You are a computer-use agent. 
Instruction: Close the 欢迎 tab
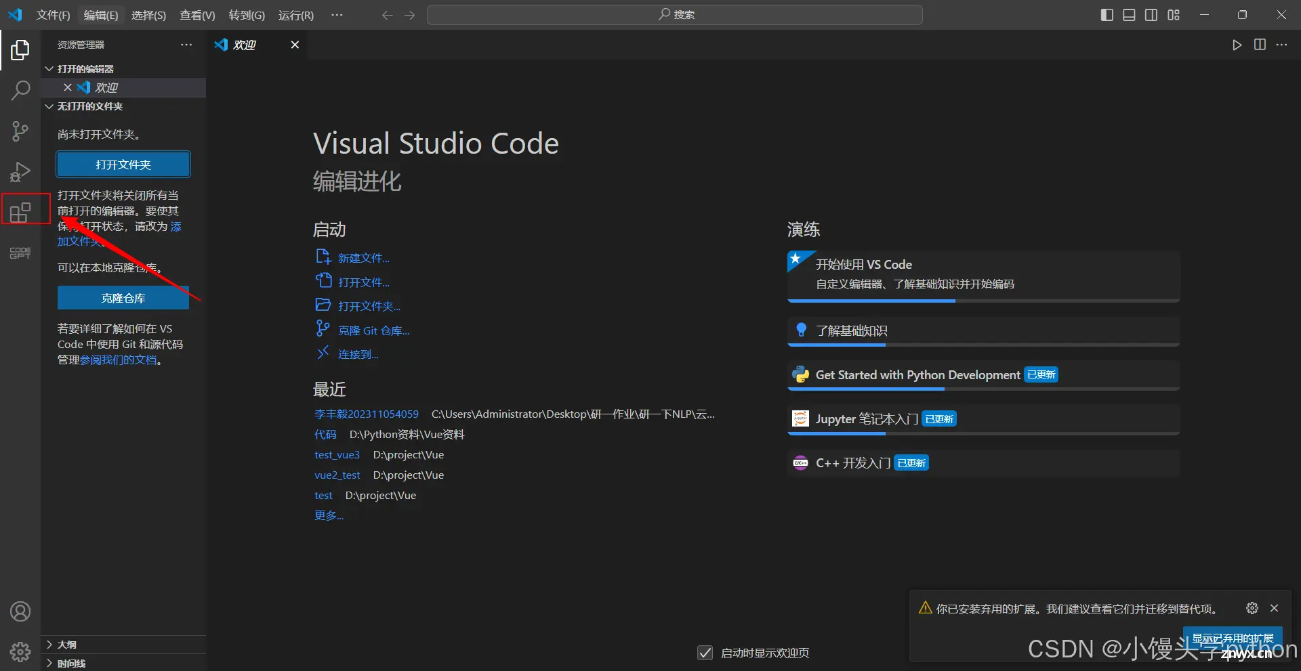295,45
